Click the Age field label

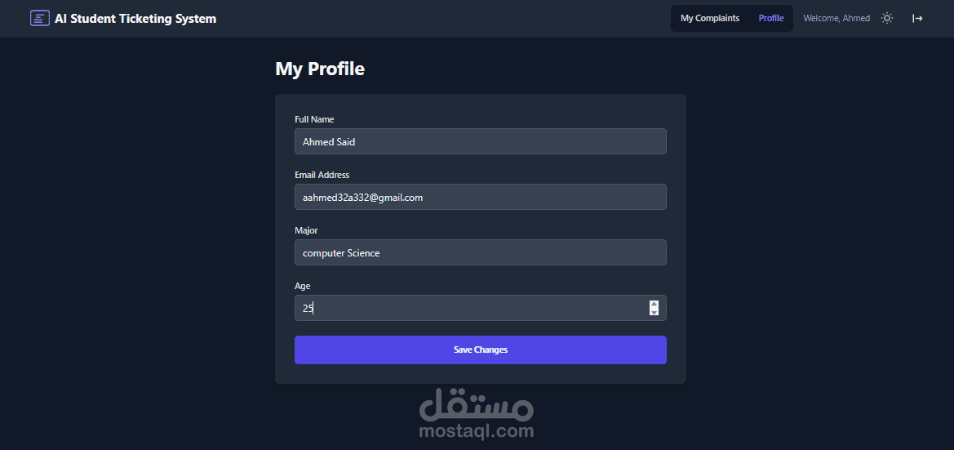click(x=302, y=286)
